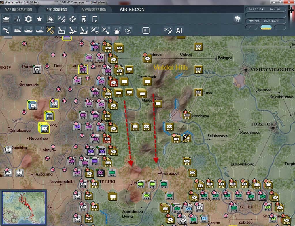The height and width of the screenshot is (226, 295).
Task: Toggle the highlighted F5 air recon mode
Action: [50, 30]
